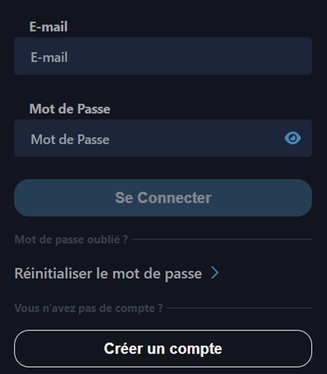Click inside the E-mail input field

pyautogui.click(x=163, y=56)
